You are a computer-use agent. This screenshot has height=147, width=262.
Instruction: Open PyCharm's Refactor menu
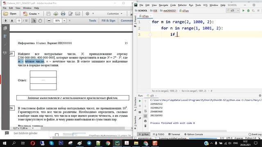[182, 5]
